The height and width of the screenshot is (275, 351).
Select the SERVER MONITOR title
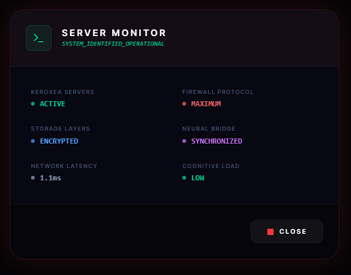click(114, 33)
